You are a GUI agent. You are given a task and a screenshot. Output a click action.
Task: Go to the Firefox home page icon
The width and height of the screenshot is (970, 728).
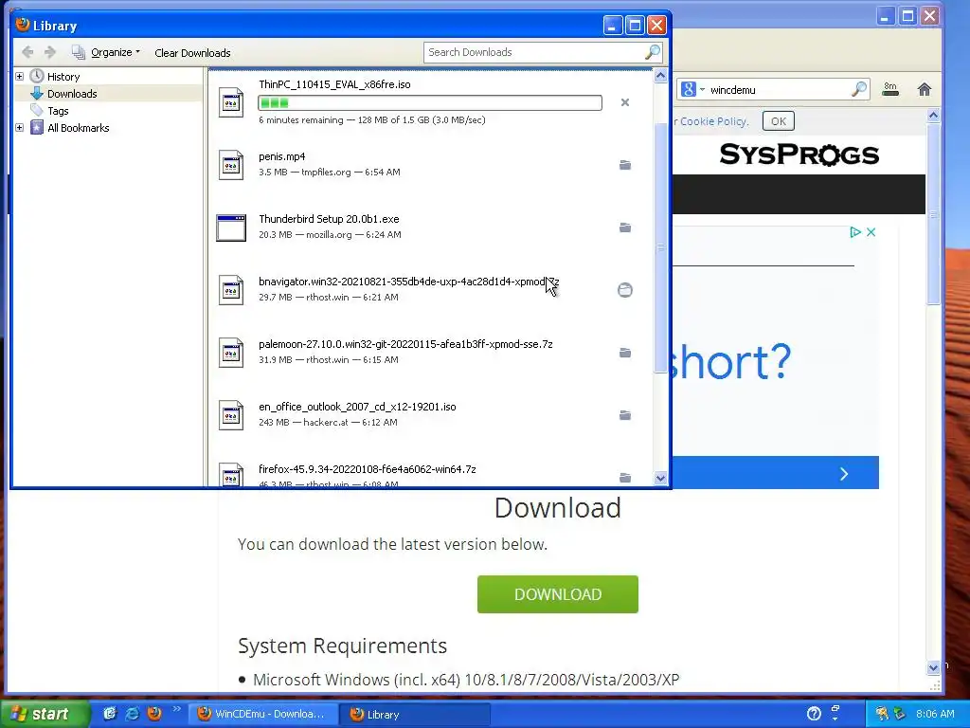(925, 90)
